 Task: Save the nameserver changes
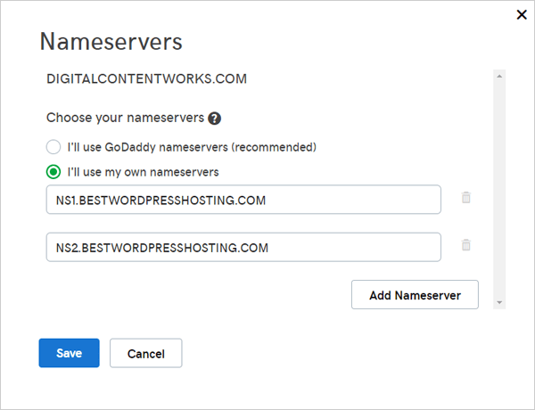pos(70,353)
